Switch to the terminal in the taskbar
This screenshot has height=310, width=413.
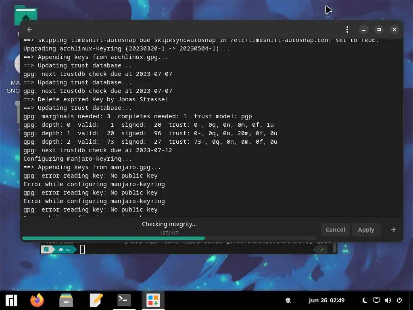[x=124, y=300]
